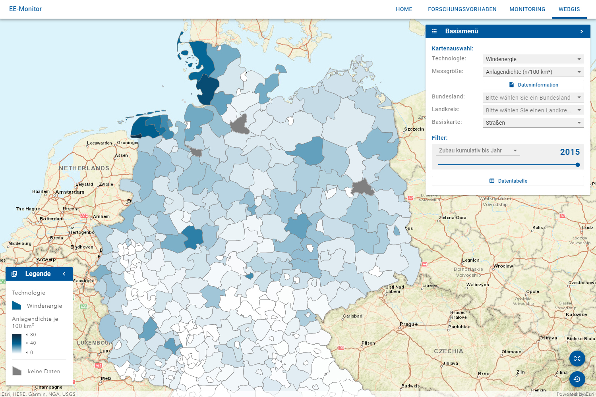Go to the Monitoring navigation tab
The image size is (596, 397).
pos(527,9)
